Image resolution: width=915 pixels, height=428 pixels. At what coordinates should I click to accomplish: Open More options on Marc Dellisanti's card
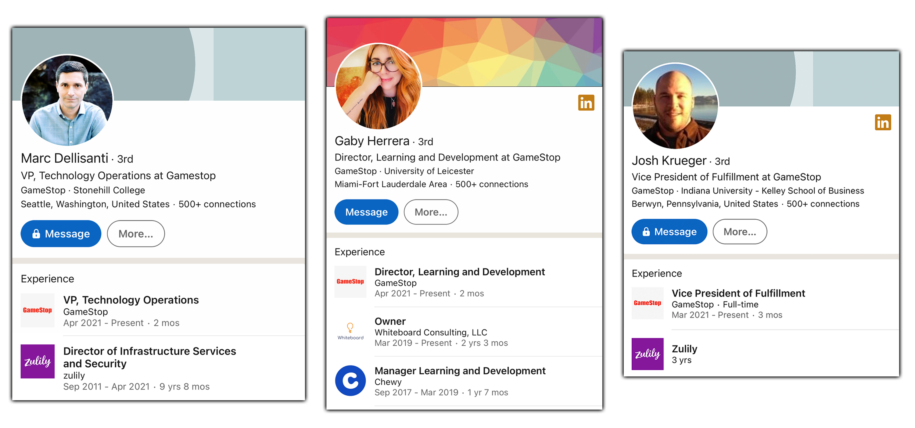[x=136, y=234]
